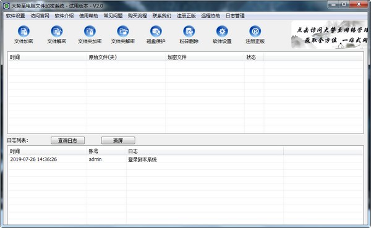Launch 文件夹解密 folder decryption
Image resolution: width=371 pixels, height=228 pixels.
tap(123, 35)
